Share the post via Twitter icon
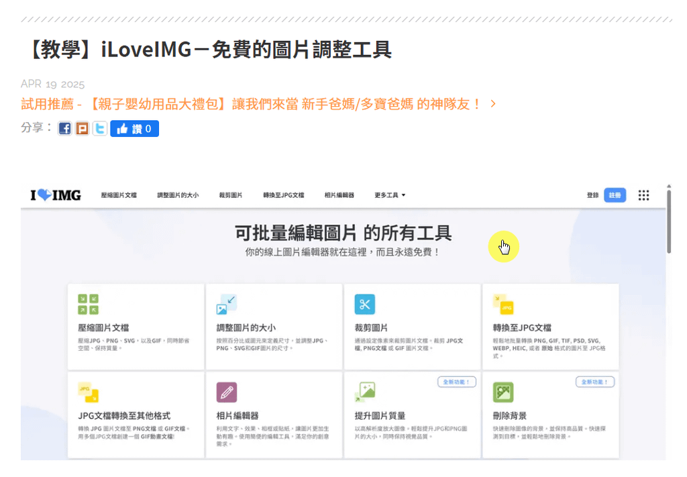 point(100,128)
